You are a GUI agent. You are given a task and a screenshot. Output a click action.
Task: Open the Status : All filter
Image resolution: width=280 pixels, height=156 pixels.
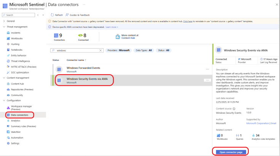pos(163,50)
